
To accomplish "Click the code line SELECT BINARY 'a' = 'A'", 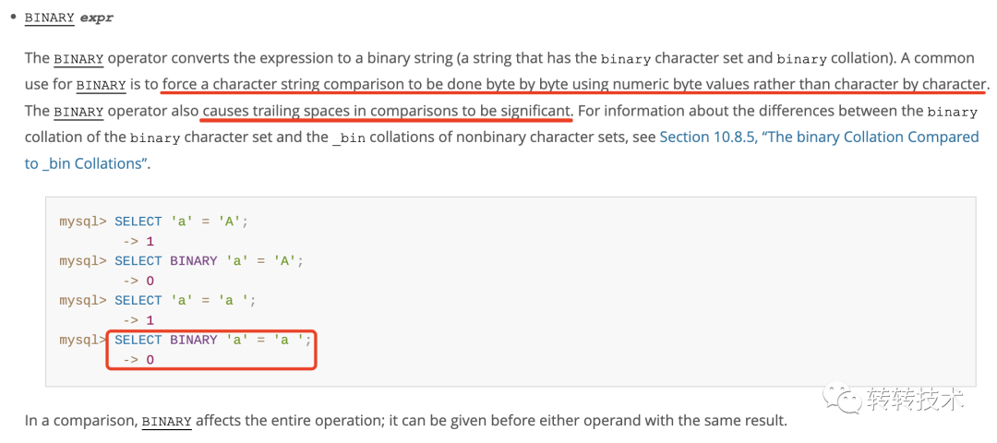I will 209,261.
